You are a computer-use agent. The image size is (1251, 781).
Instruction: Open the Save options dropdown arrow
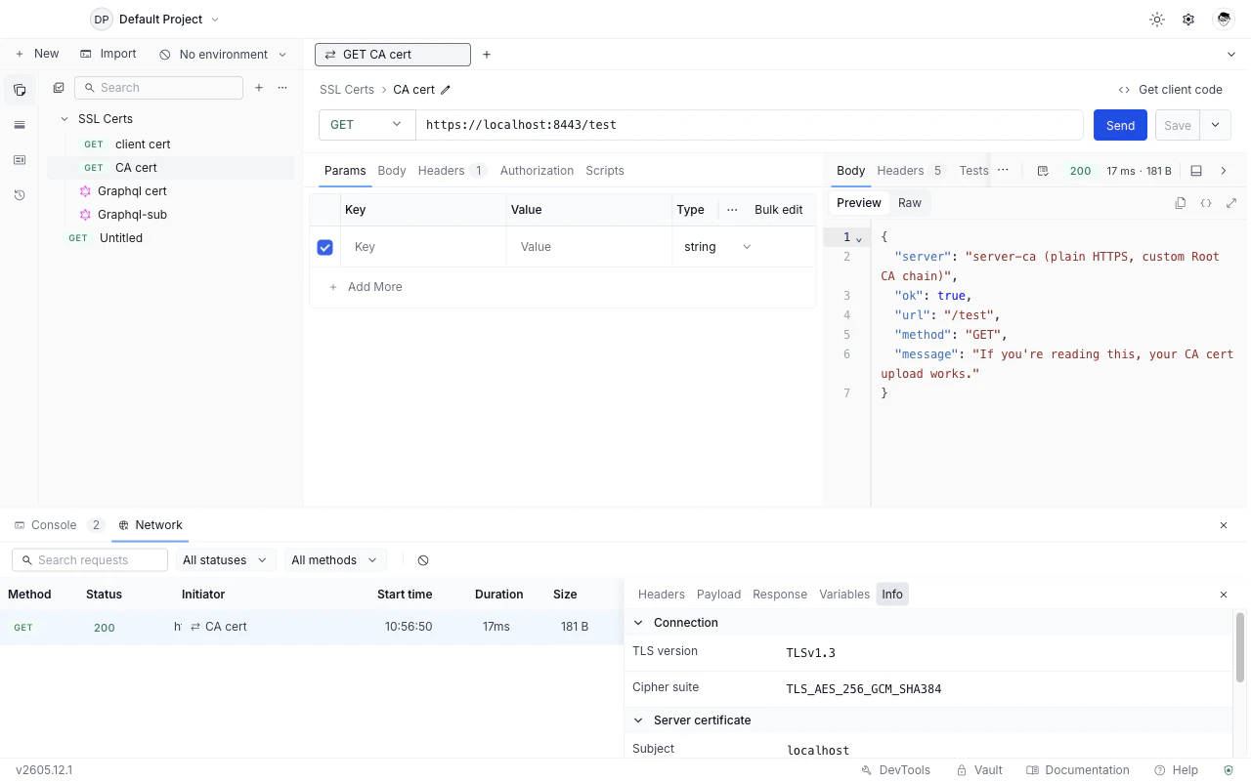pyautogui.click(x=1215, y=125)
